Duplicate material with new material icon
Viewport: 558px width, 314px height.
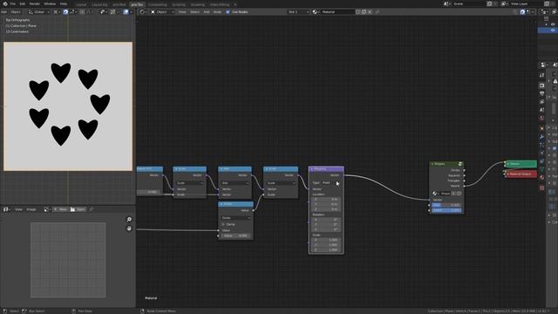[x=364, y=11]
